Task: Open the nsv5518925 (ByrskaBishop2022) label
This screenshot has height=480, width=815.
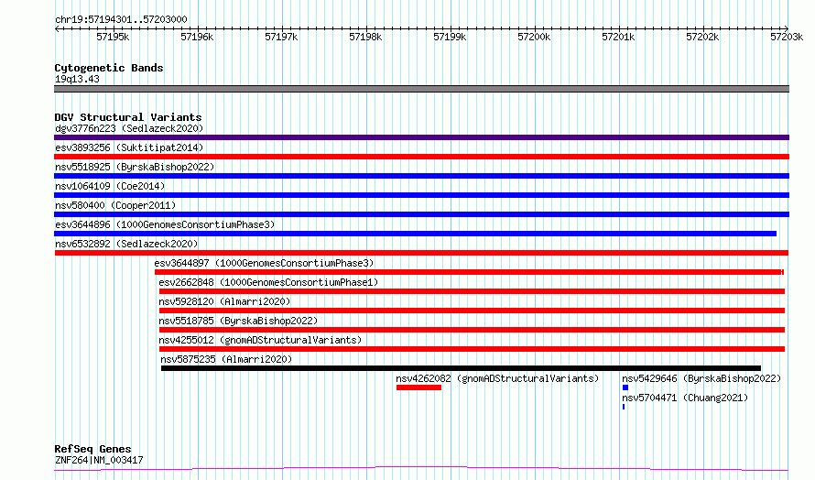Action: coord(135,167)
